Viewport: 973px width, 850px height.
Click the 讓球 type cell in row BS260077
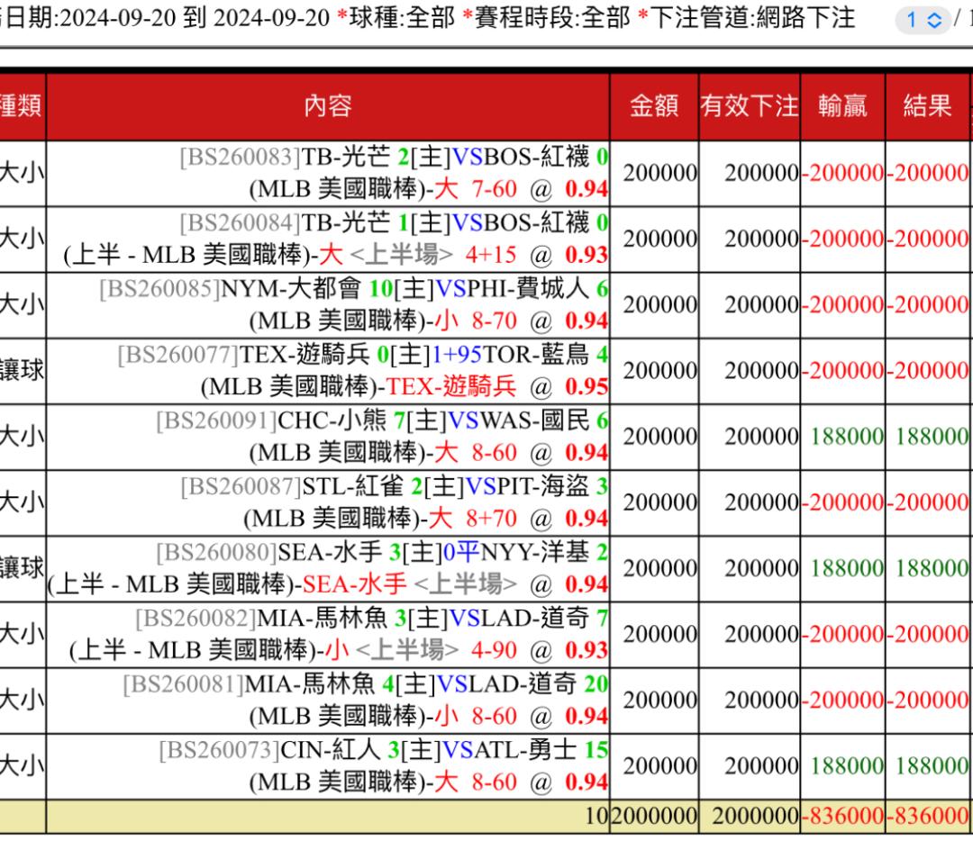point(23,371)
